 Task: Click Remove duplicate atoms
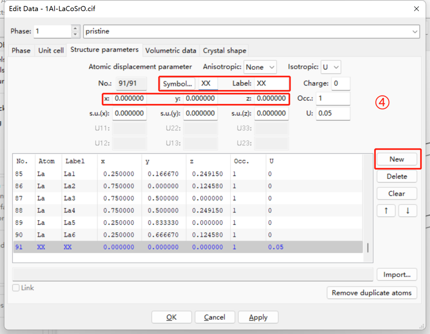click(x=371, y=293)
